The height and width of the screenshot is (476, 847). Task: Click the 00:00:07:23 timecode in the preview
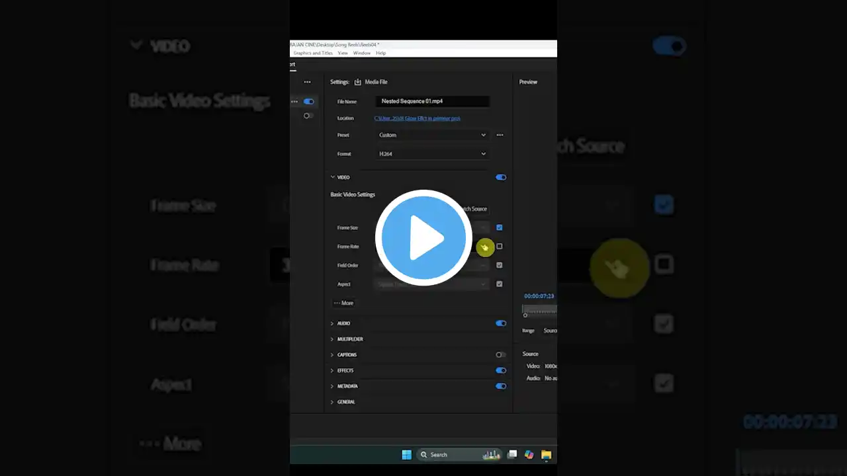point(539,296)
